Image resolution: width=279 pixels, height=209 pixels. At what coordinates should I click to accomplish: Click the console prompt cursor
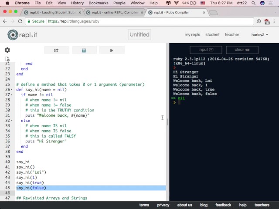click(x=179, y=103)
